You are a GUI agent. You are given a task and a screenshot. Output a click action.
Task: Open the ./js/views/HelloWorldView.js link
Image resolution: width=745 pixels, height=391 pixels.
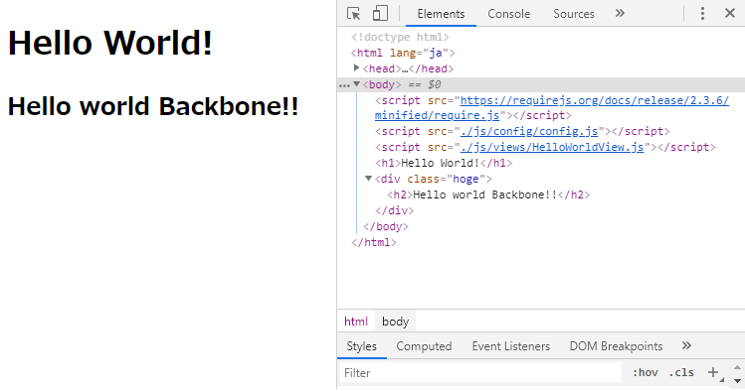point(552,147)
